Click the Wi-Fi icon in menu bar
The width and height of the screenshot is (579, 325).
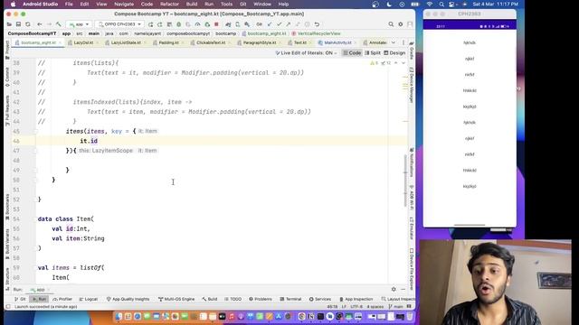point(429,4)
